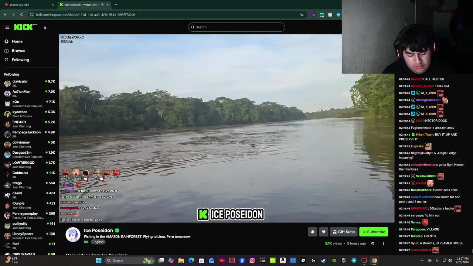Launch Steam from the taskbar
Image resolution: width=473 pixels, height=266 pixels.
pos(323,260)
